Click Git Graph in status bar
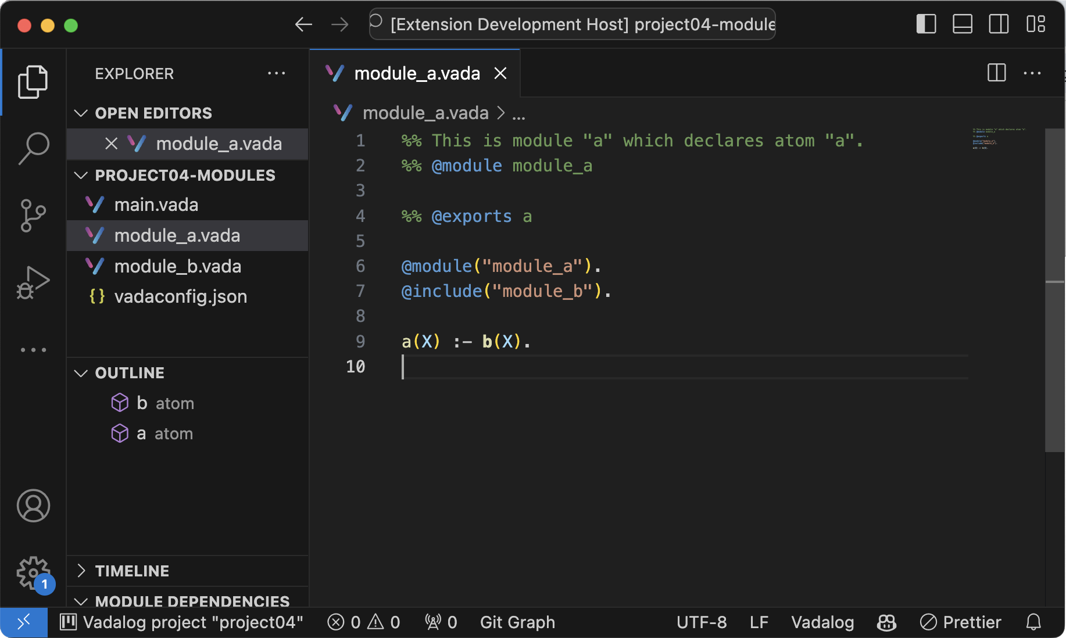The image size is (1066, 638). (517, 622)
